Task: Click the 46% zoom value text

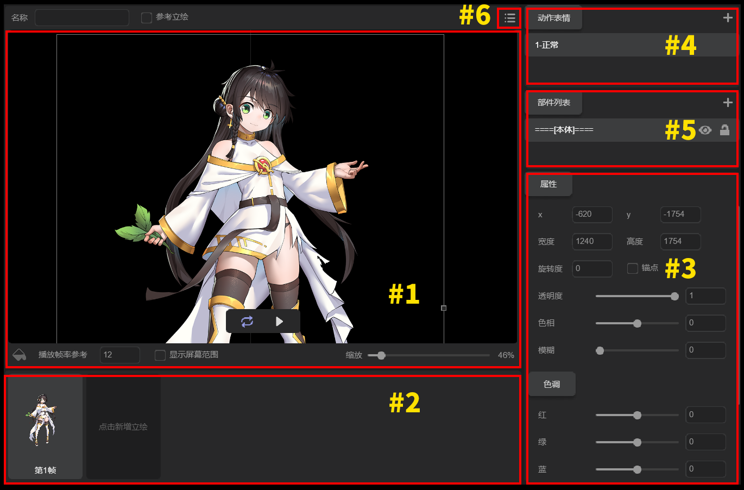Action: tap(506, 355)
